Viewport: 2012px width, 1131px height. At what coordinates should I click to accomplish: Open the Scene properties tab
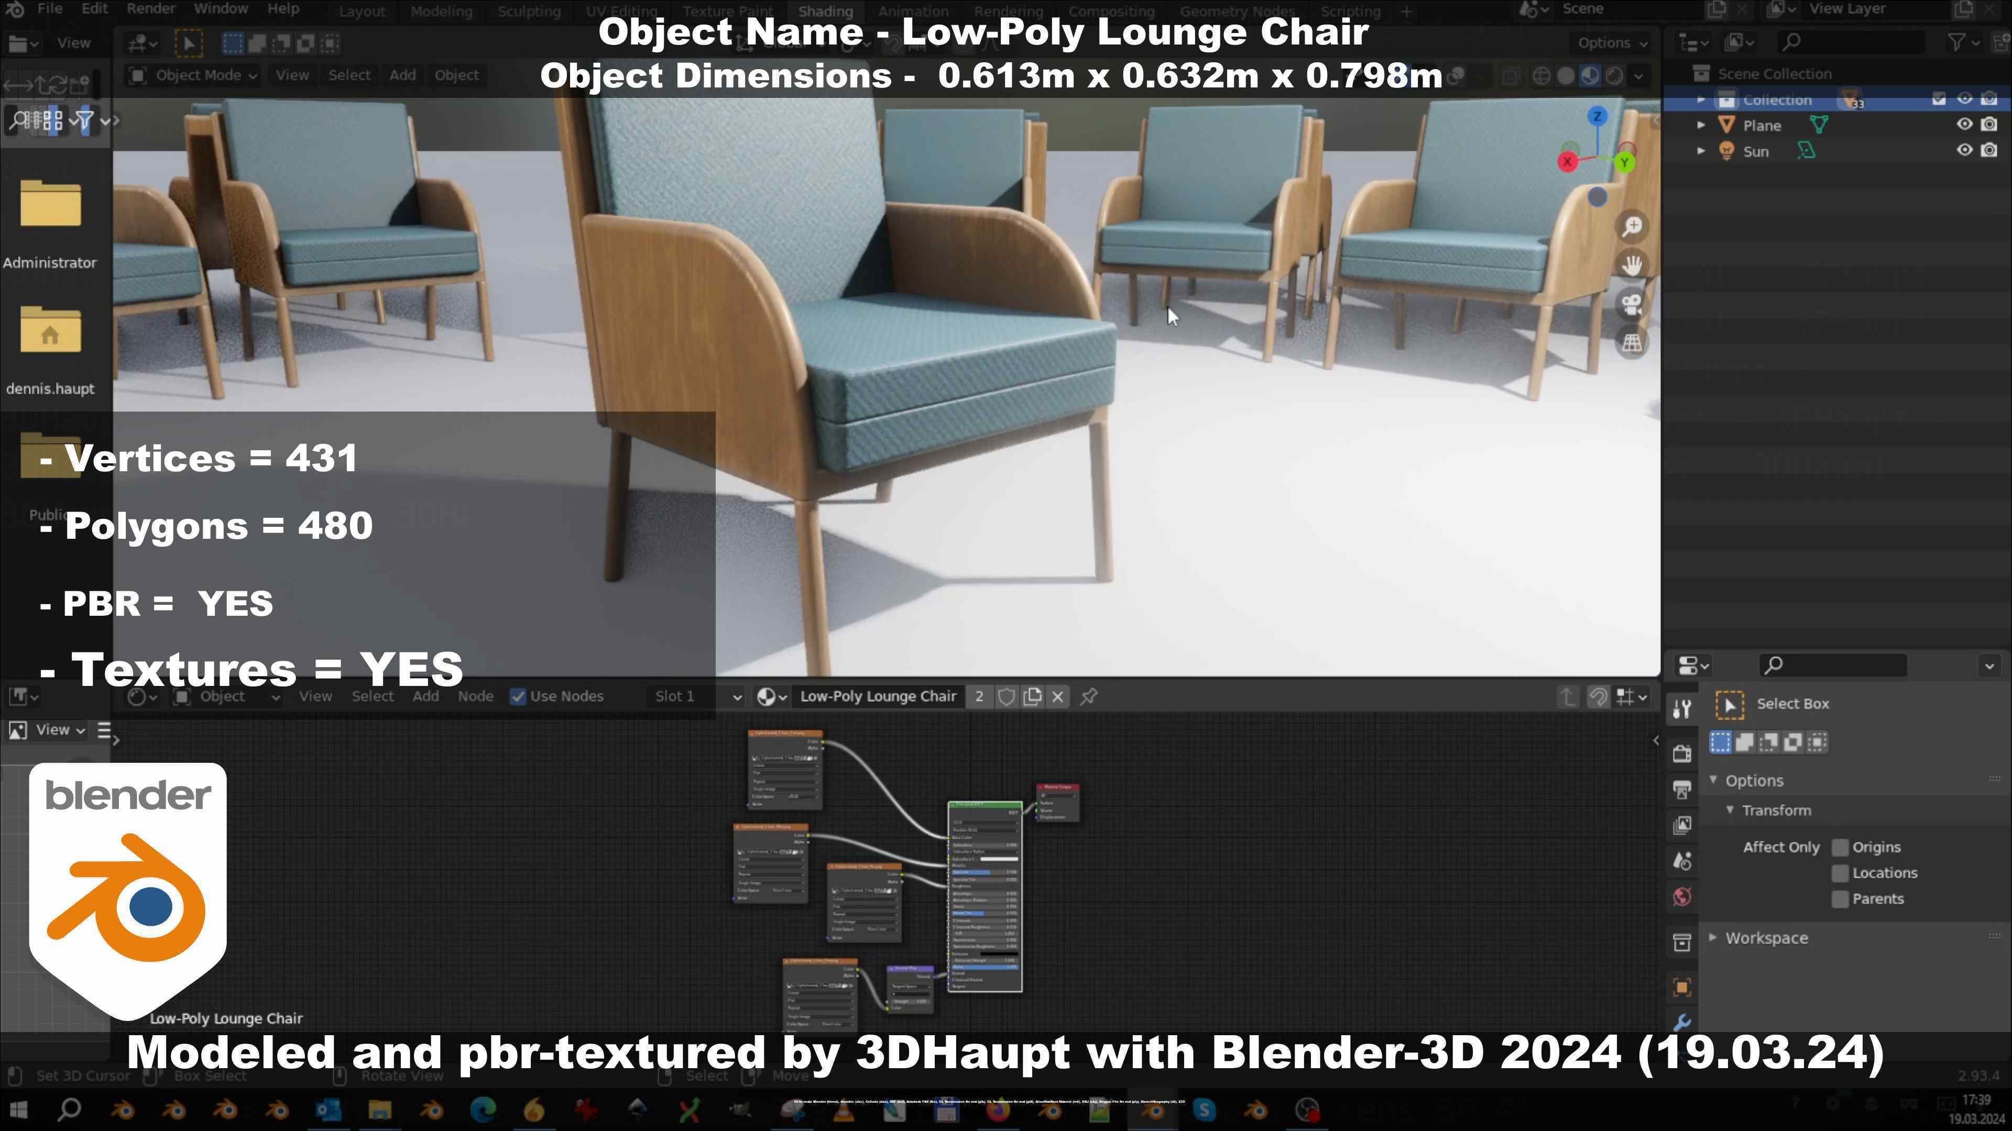1682,861
